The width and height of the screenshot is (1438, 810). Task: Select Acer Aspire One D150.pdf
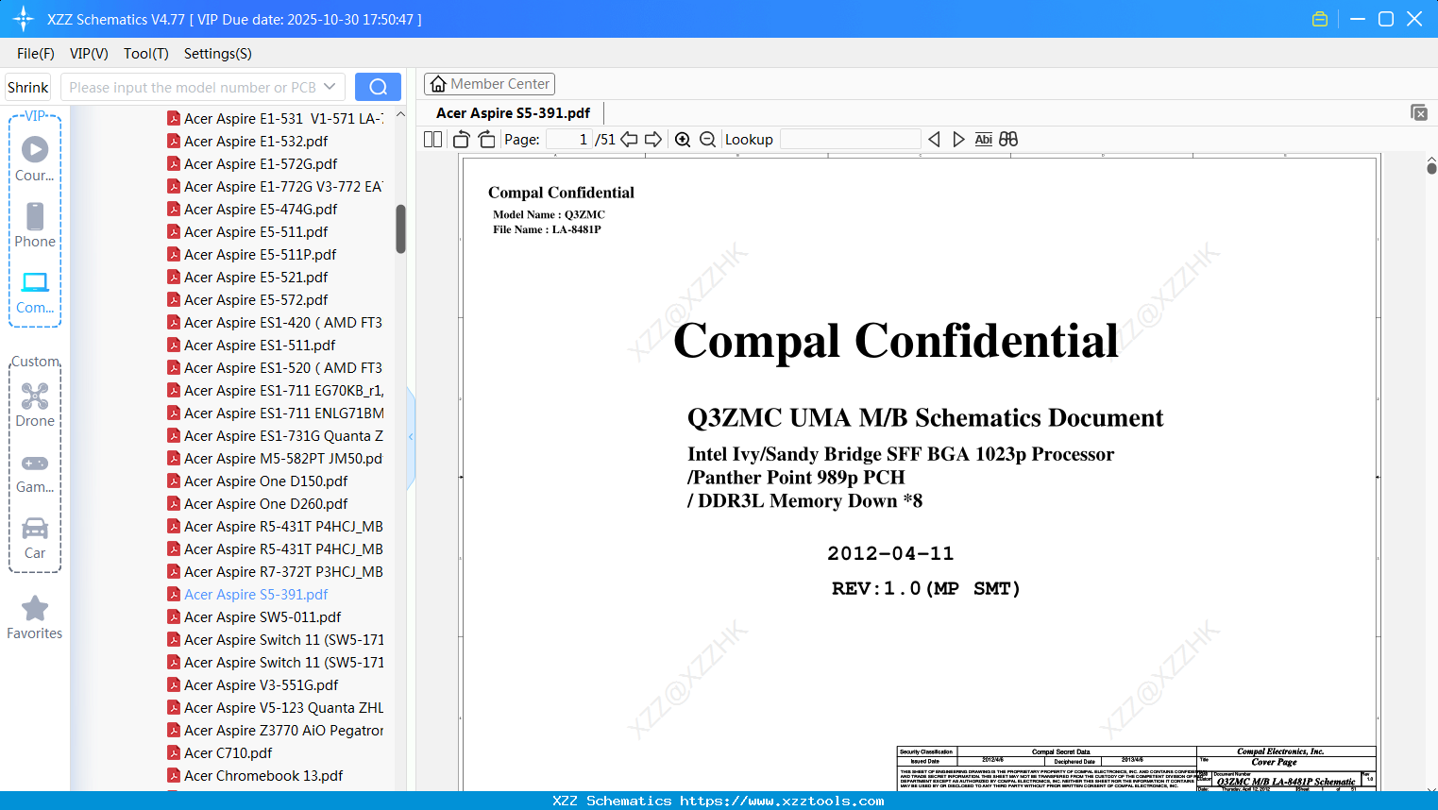coord(266,481)
